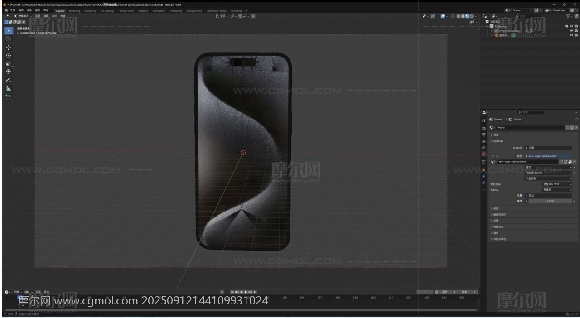Select the Transform tool
580x318 pixels.
(x=8, y=72)
